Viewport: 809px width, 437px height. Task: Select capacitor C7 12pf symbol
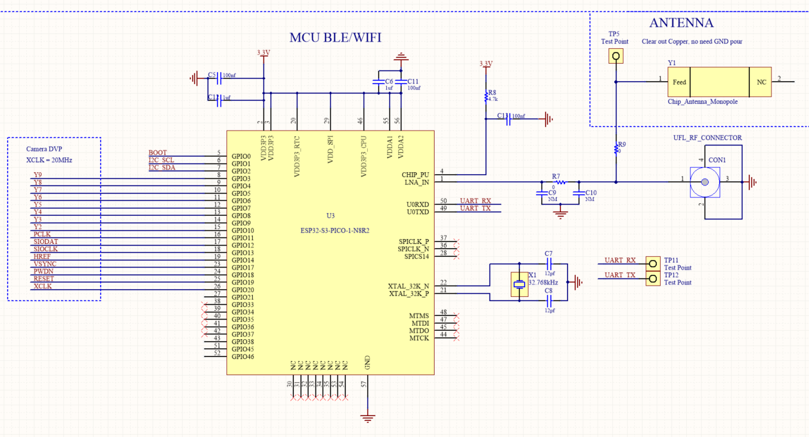point(549,264)
